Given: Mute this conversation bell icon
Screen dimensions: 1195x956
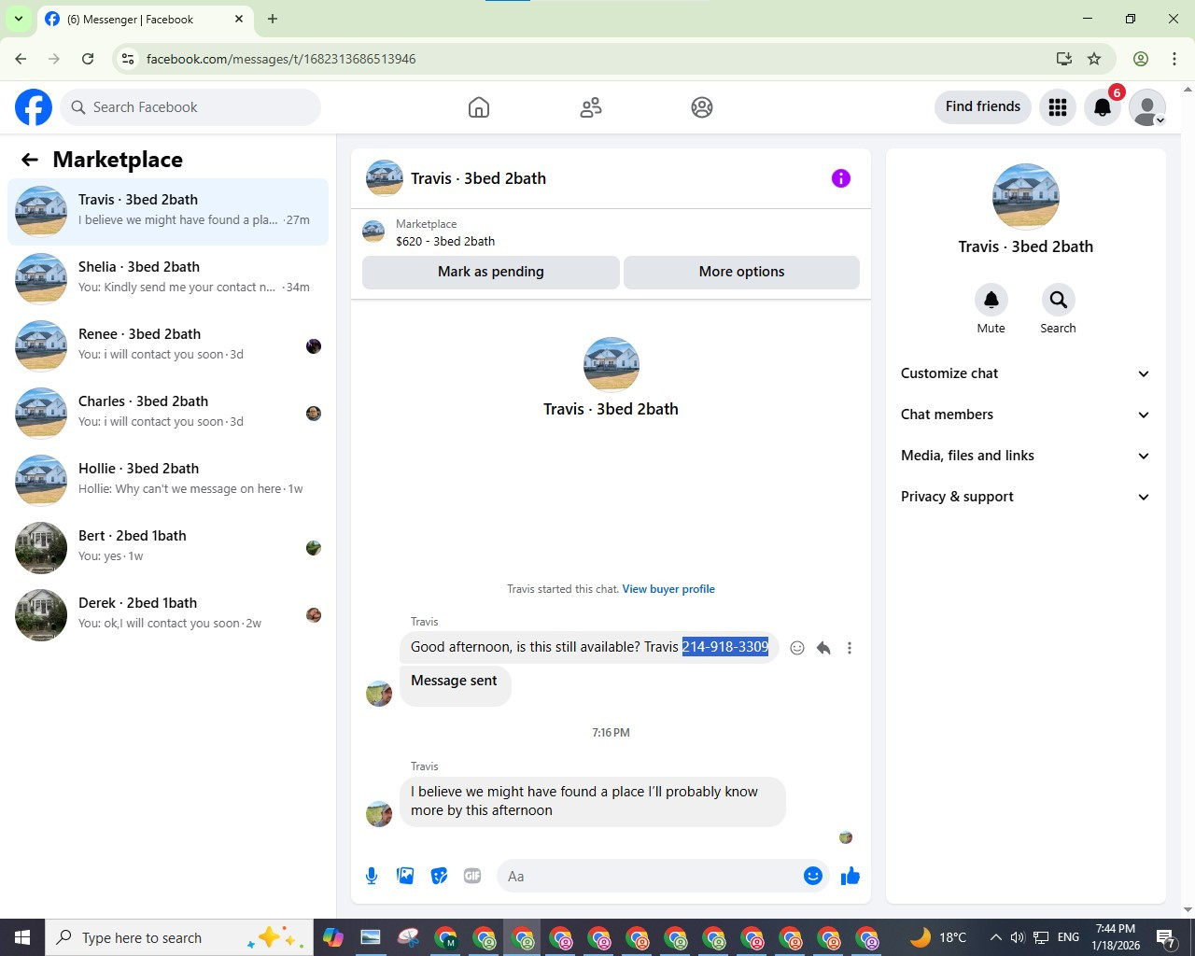Looking at the screenshot, I should (991, 300).
